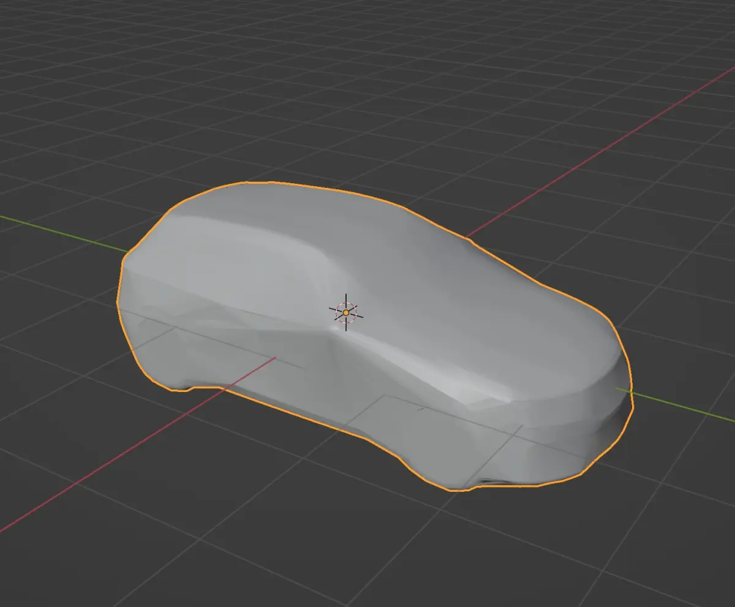Select the gray car mesh in viewport
735x607 pixels.
pos(374,336)
